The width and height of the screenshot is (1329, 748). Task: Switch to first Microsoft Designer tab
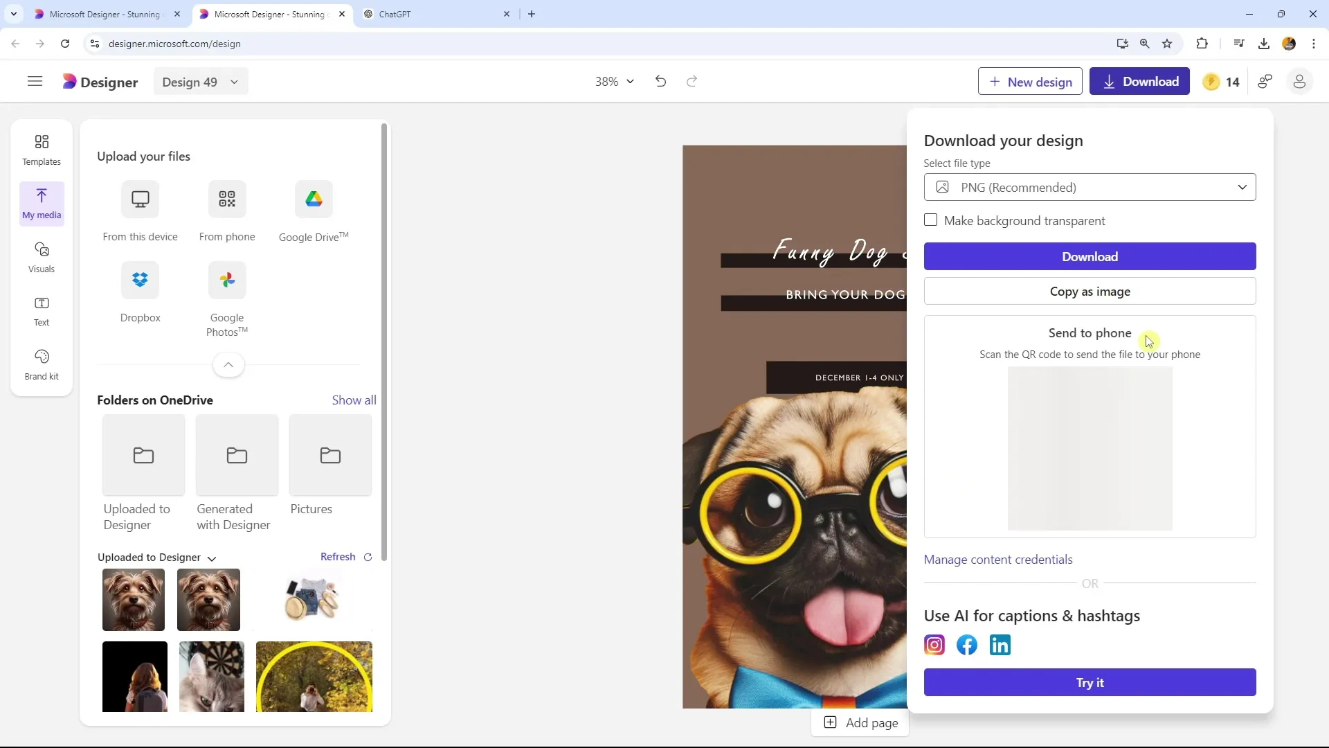[107, 14]
